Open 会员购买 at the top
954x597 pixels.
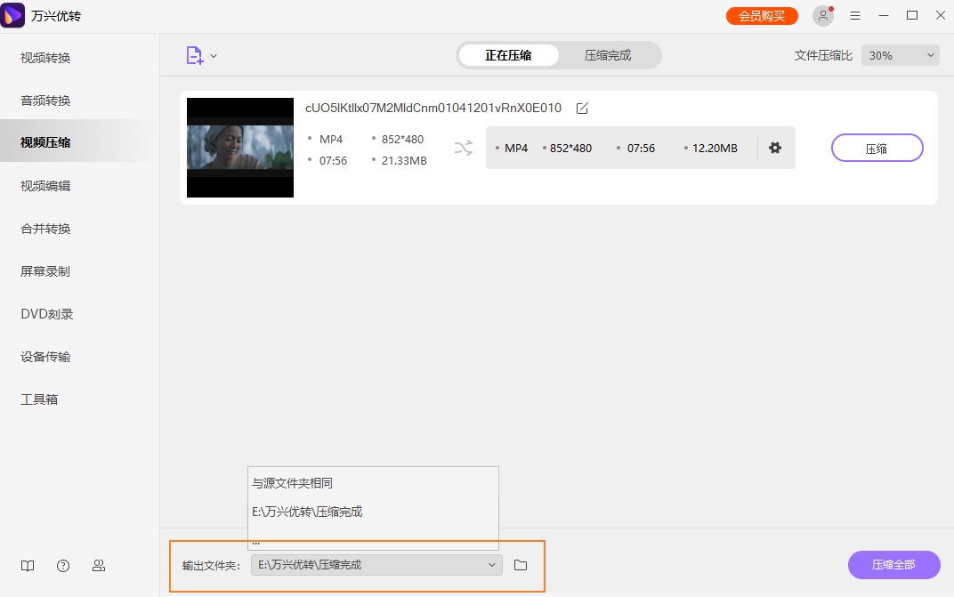point(762,15)
